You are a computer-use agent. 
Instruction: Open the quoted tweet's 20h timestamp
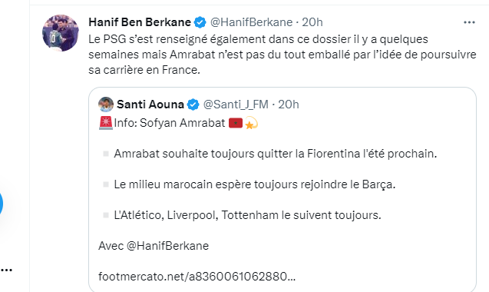click(289, 105)
